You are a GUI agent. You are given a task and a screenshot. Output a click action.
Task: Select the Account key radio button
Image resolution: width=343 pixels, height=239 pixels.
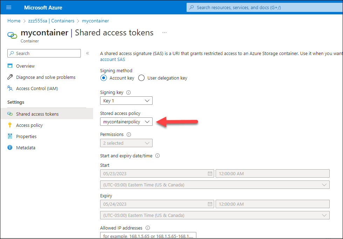point(104,78)
